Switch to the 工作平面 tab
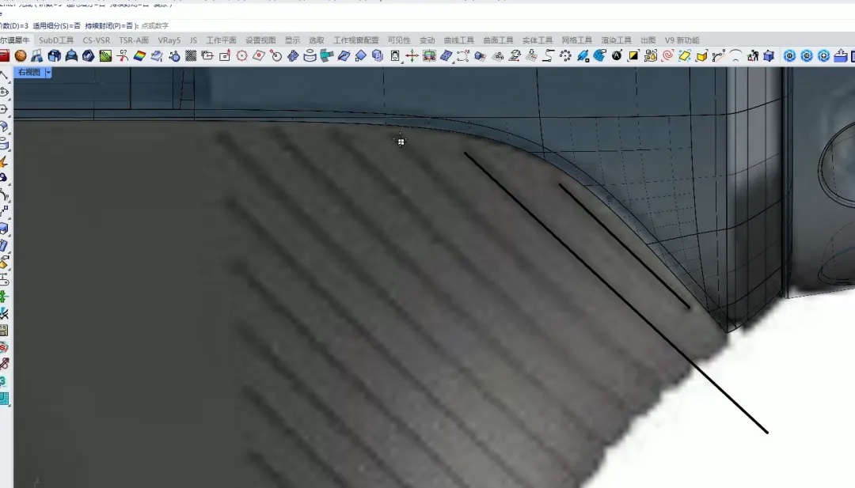Image resolution: width=855 pixels, height=488 pixels. coord(221,40)
